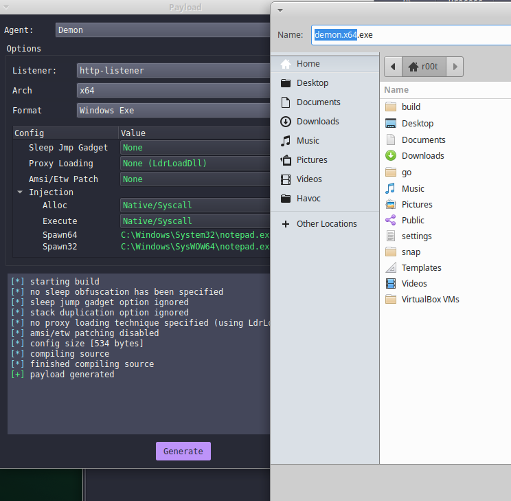Select the Havoc bookmark label

[308, 199]
